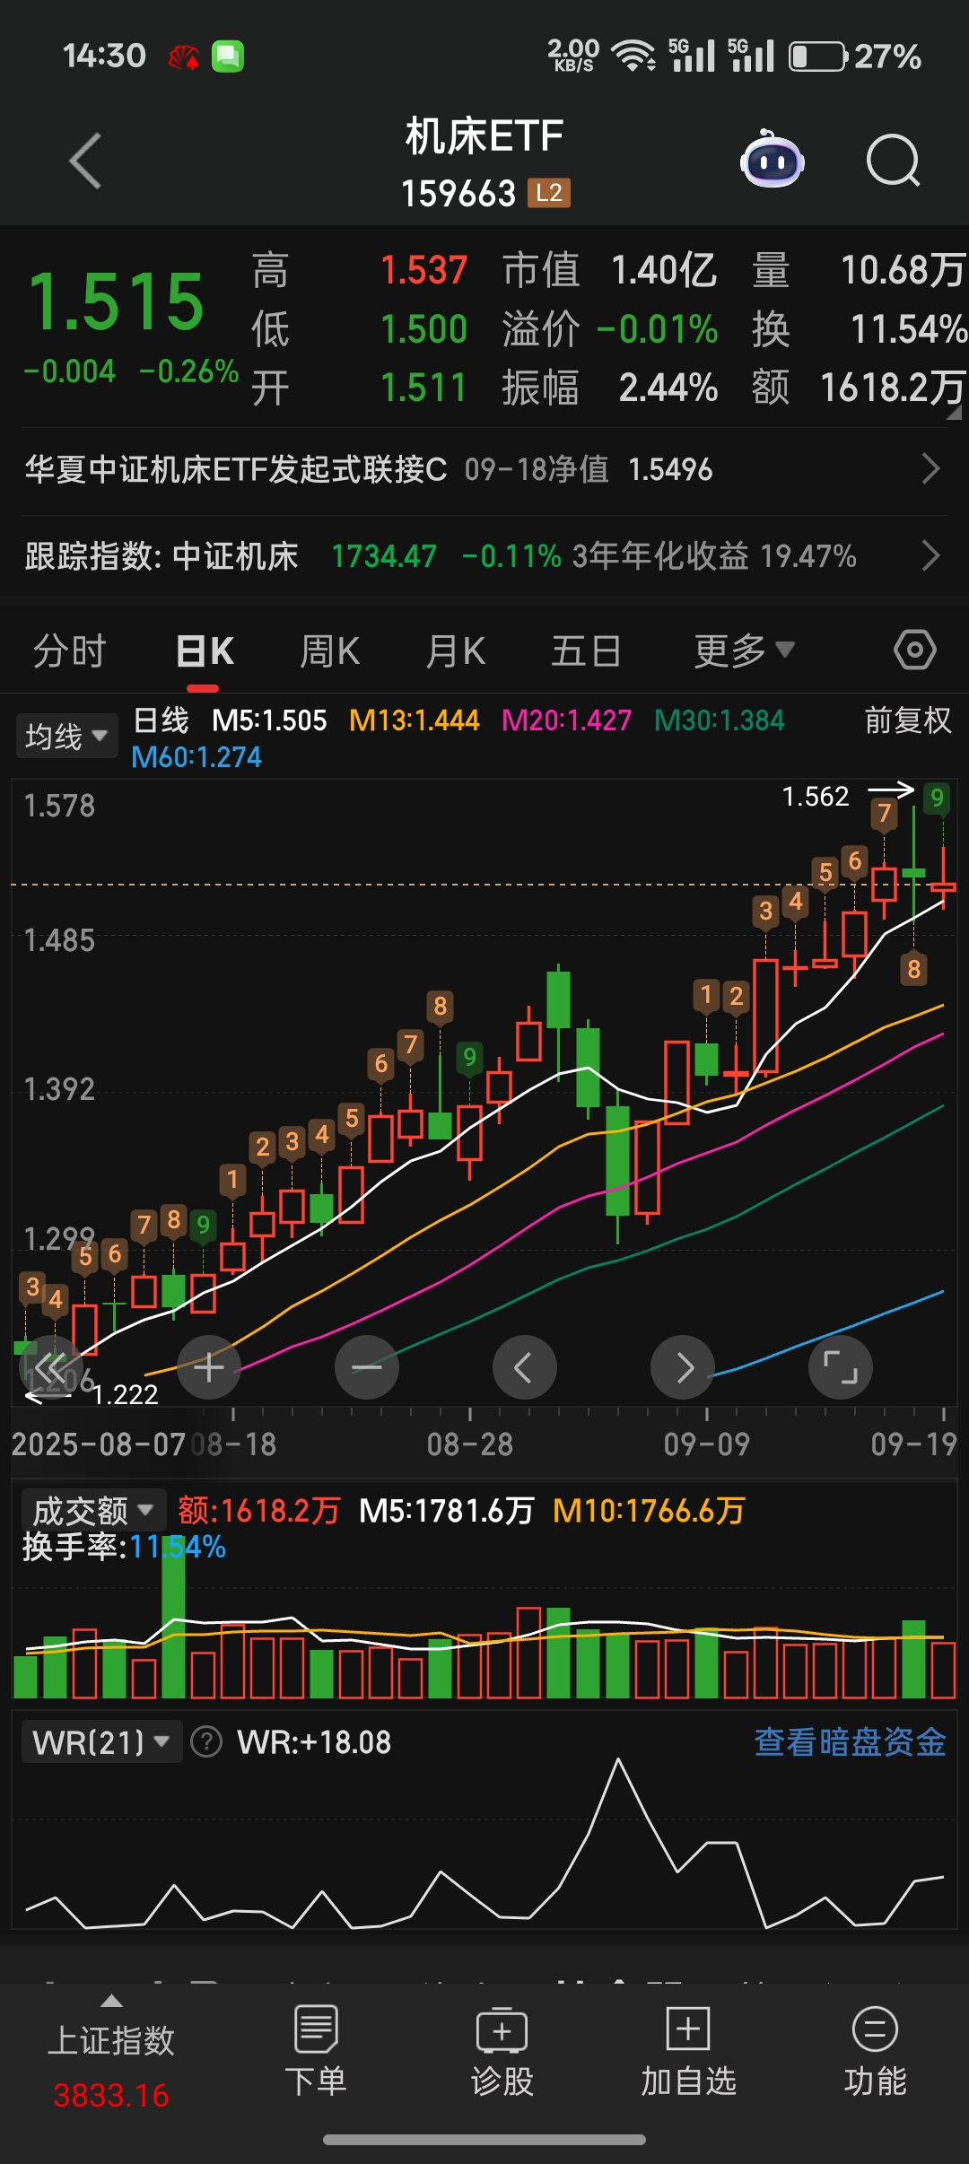Move chart left with arrow button

[x=525, y=1367]
